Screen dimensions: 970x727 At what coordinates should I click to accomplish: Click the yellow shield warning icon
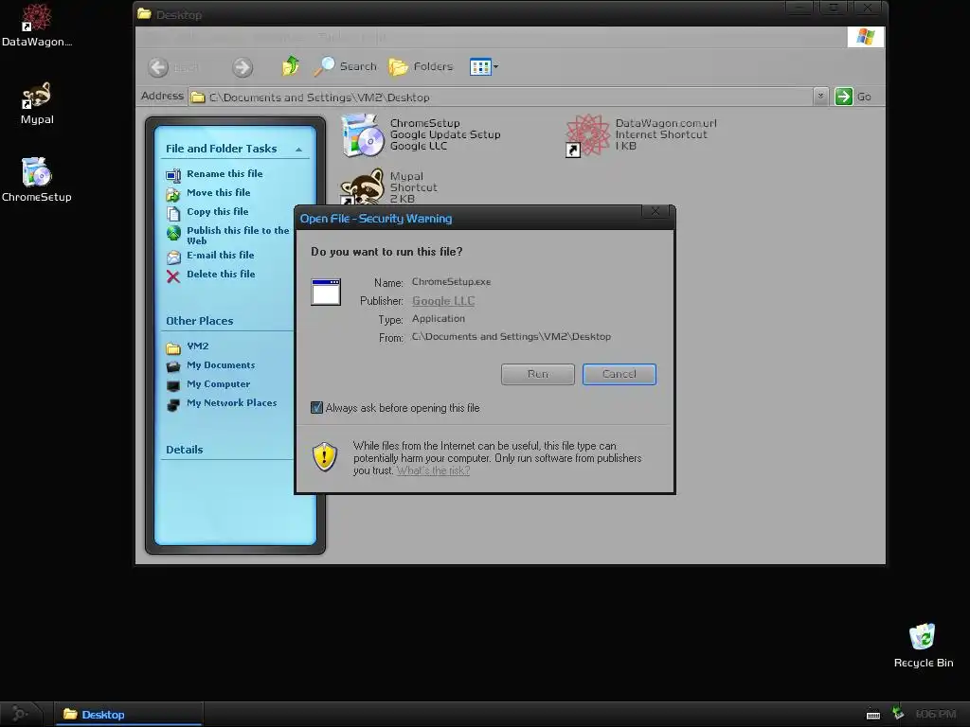(x=325, y=457)
